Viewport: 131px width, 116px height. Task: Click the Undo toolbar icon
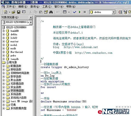coord(58,12)
